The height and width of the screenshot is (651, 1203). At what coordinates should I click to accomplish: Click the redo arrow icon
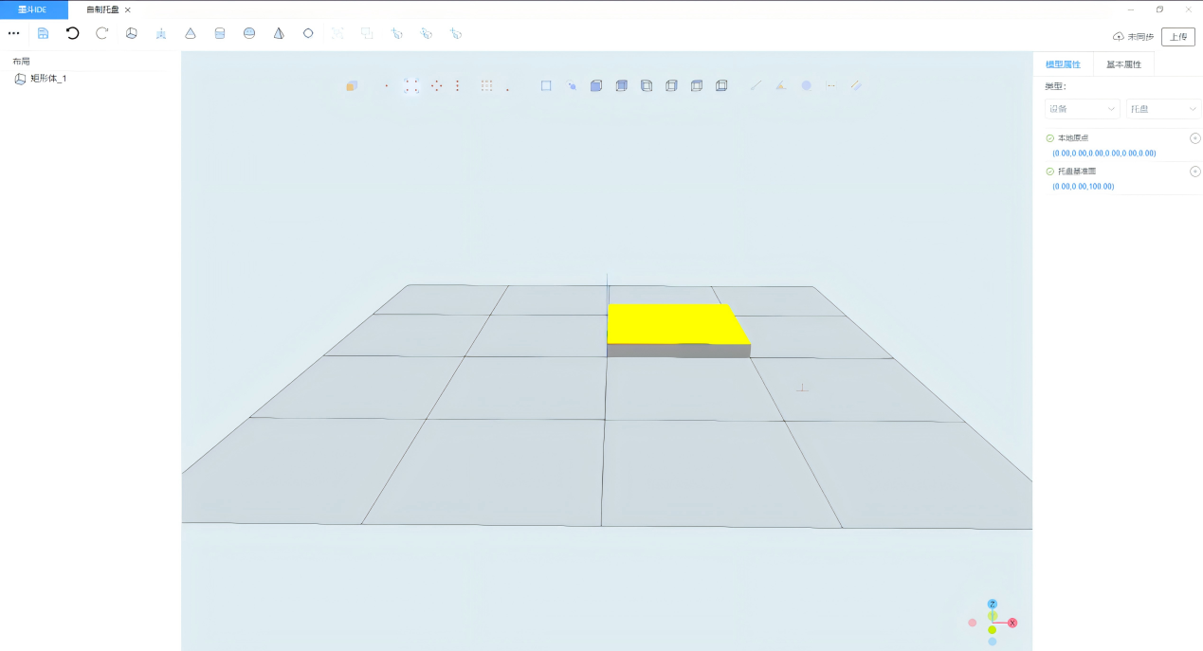pyautogui.click(x=102, y=33)
